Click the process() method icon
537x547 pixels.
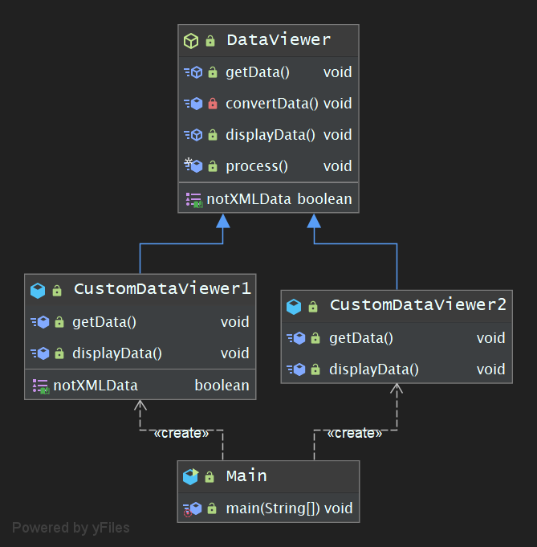coord(193,166)
